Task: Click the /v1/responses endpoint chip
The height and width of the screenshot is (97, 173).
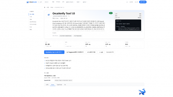Action: 78,36
